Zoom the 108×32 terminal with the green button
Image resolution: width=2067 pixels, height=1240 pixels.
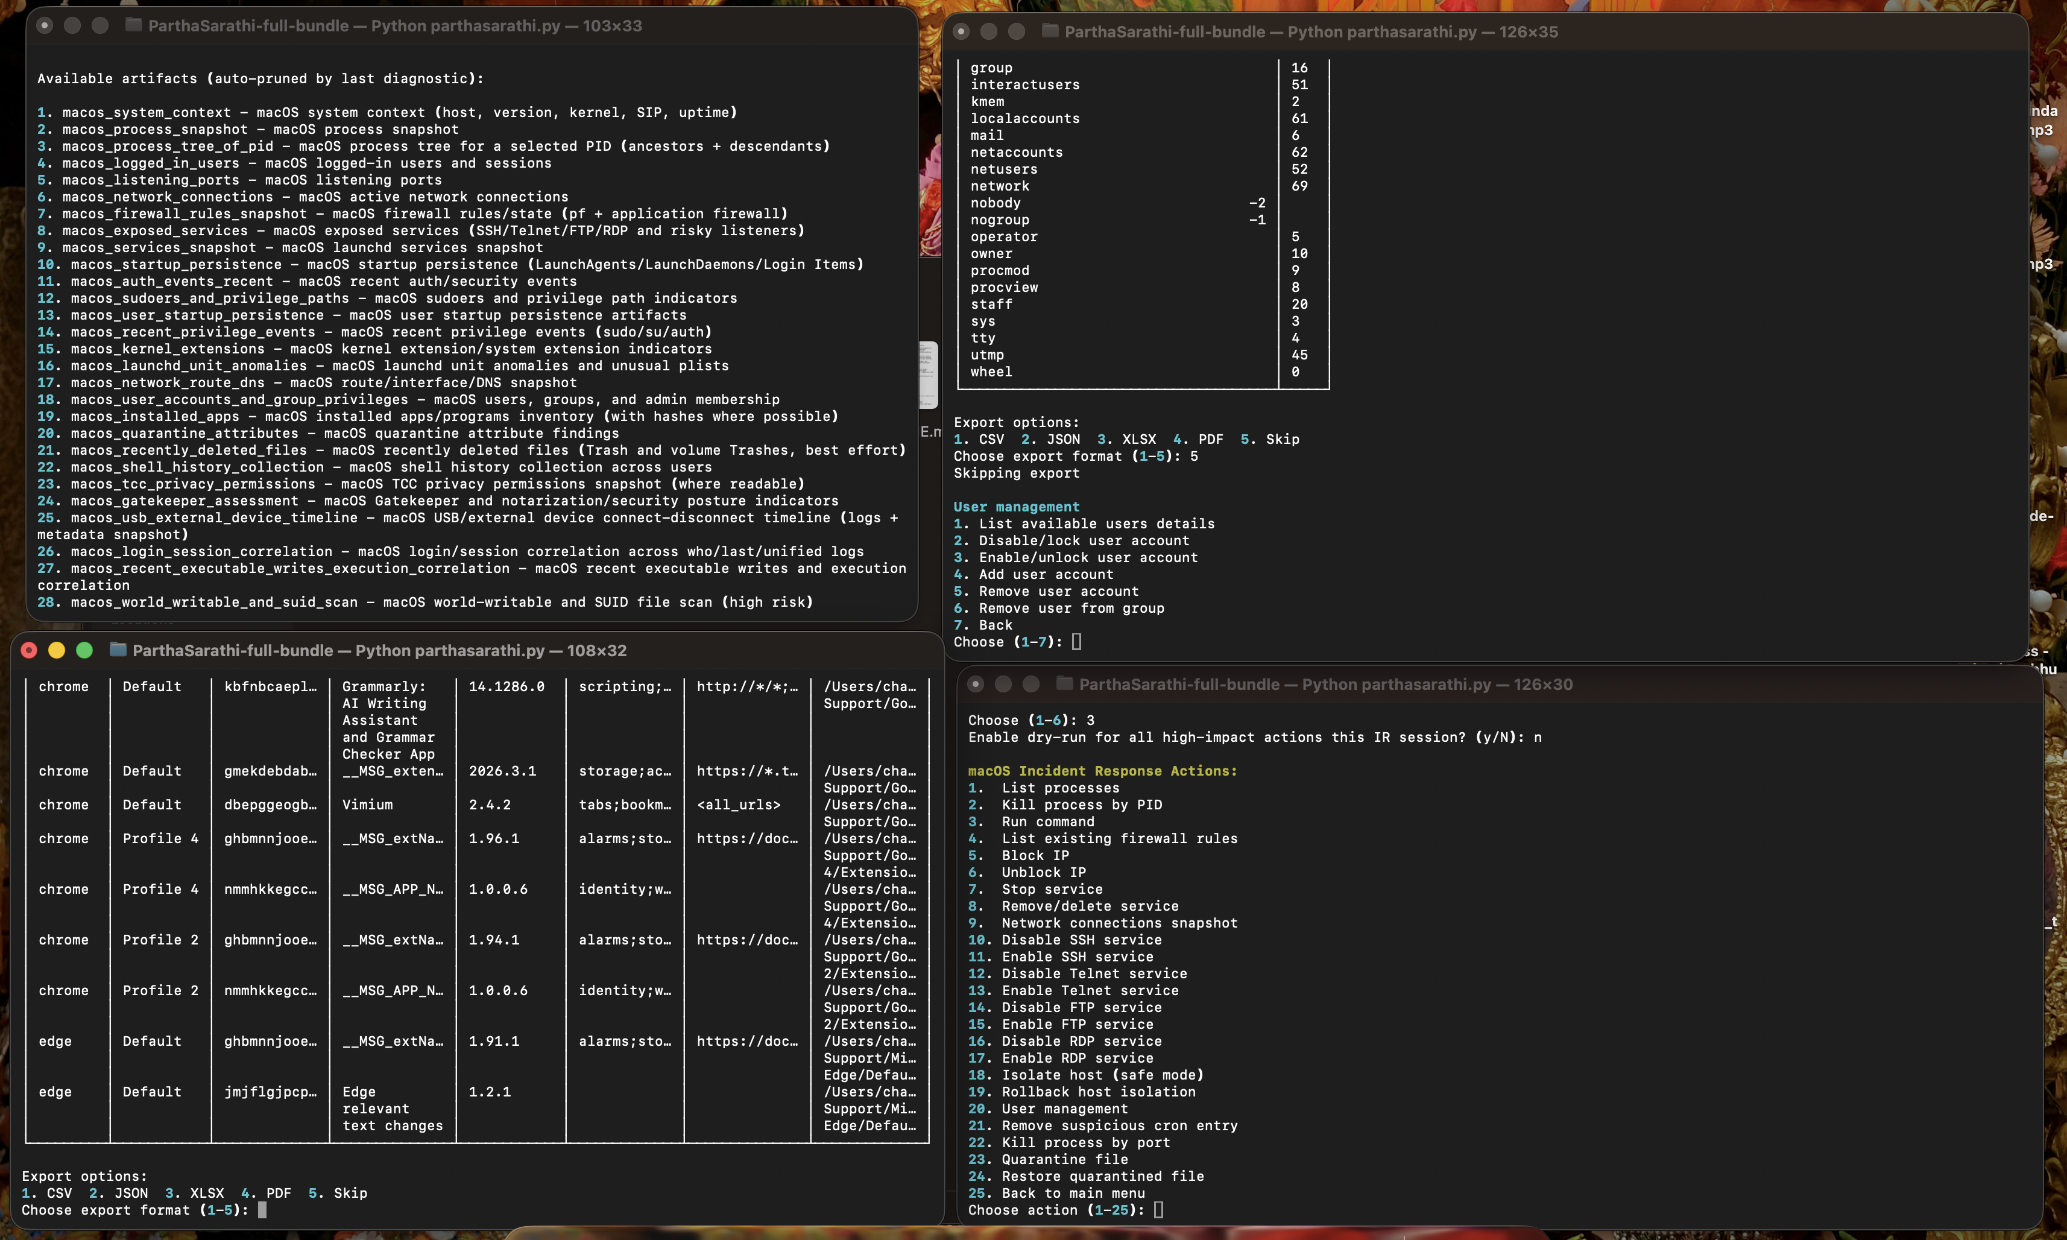click(x=84, y=650)
